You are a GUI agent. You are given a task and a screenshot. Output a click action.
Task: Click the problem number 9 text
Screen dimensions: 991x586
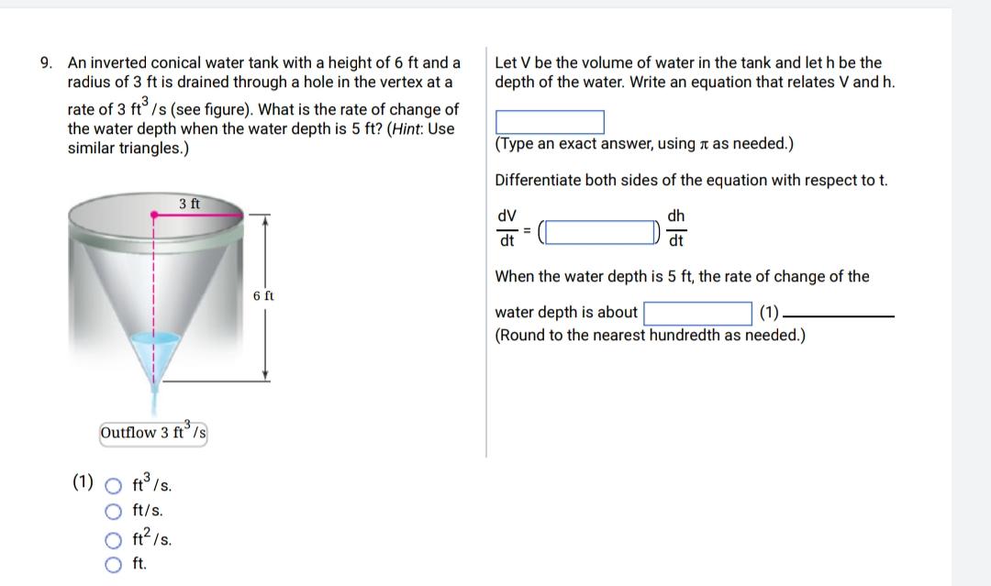43,61
